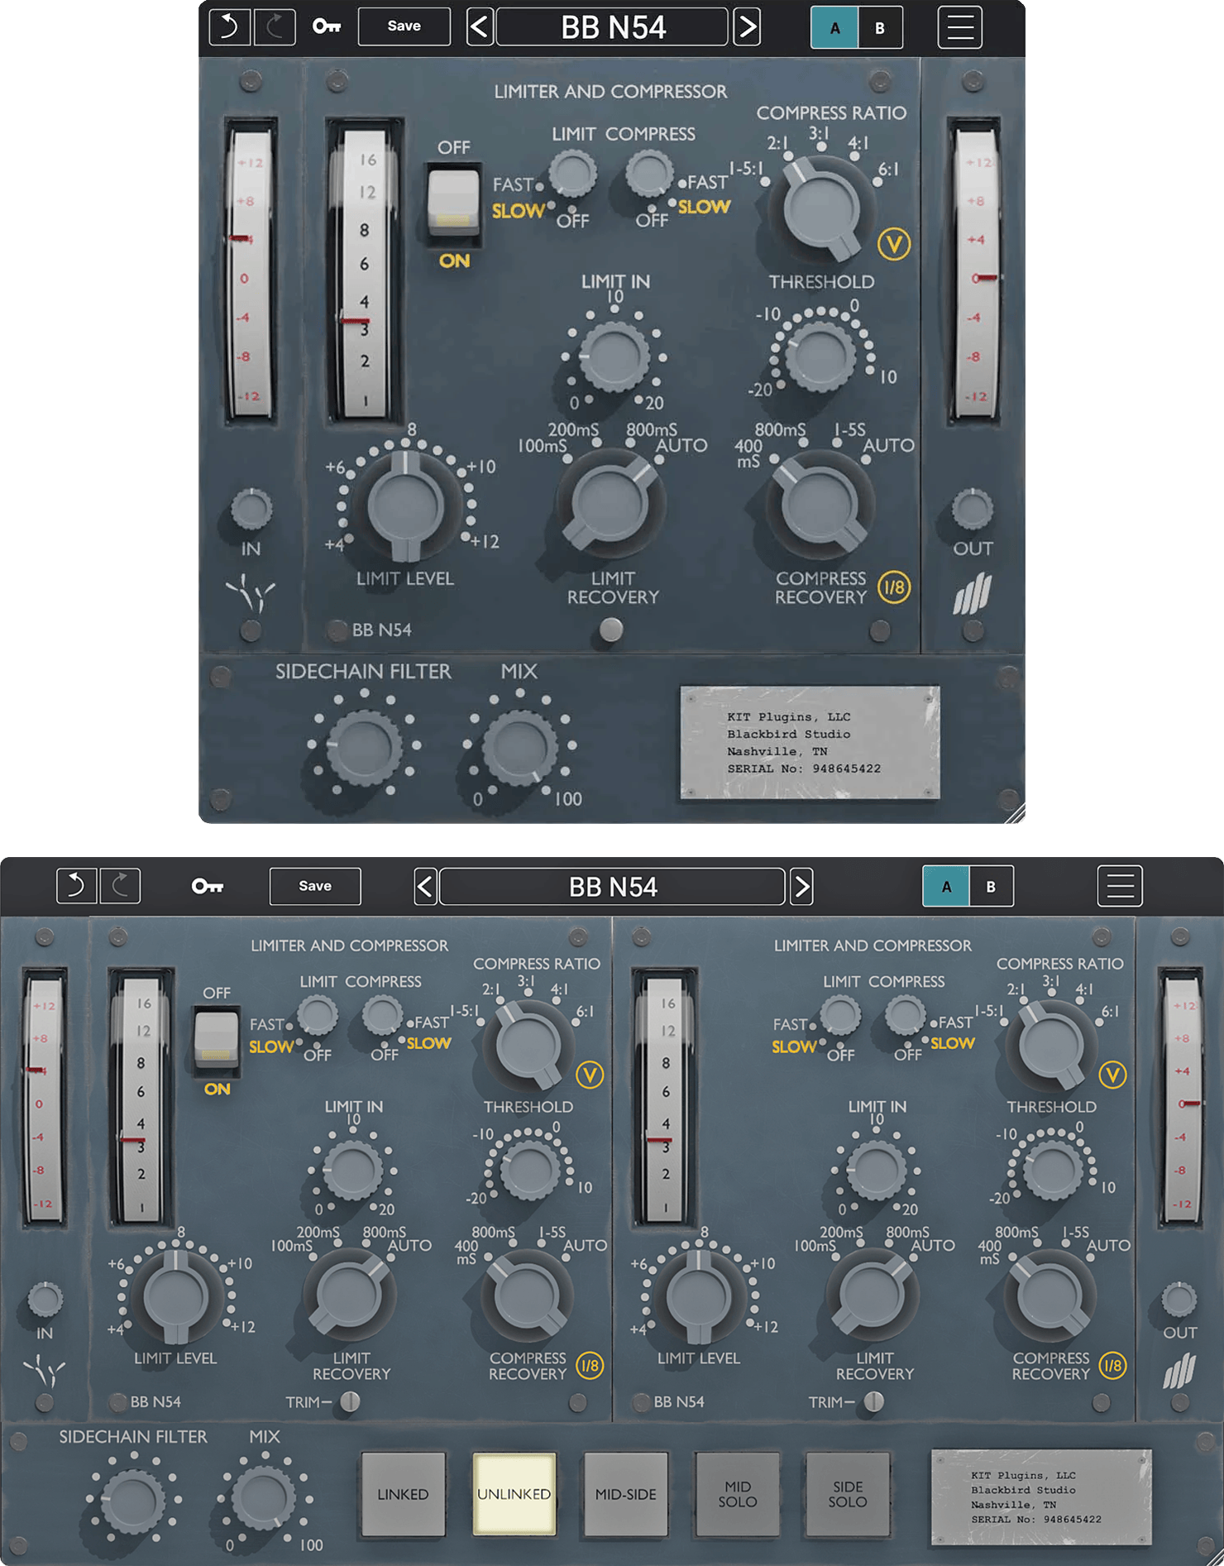This screenshot has height=1566, width=1224.
Task: Go to next preset in the stereo plugin
Action: [x=801, y=887]
